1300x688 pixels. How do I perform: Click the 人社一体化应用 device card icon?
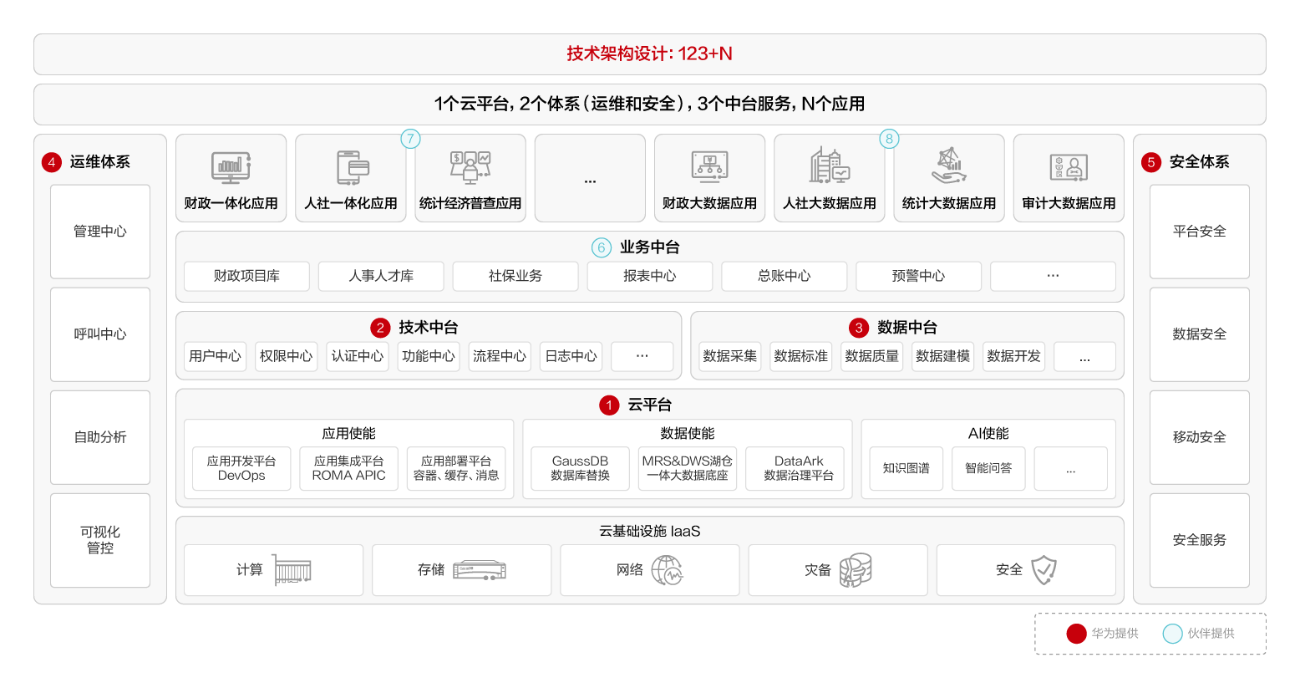tap(352, 167)
